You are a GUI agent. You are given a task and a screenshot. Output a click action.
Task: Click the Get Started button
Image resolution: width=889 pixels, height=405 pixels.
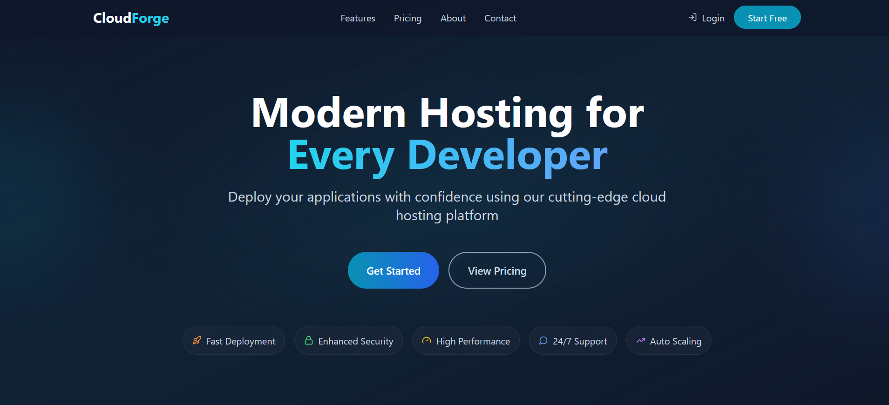(x=393, y=270)
